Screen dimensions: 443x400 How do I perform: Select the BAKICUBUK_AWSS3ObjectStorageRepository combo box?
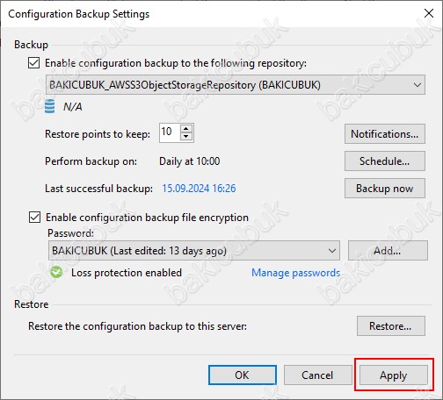coord(236,85)
